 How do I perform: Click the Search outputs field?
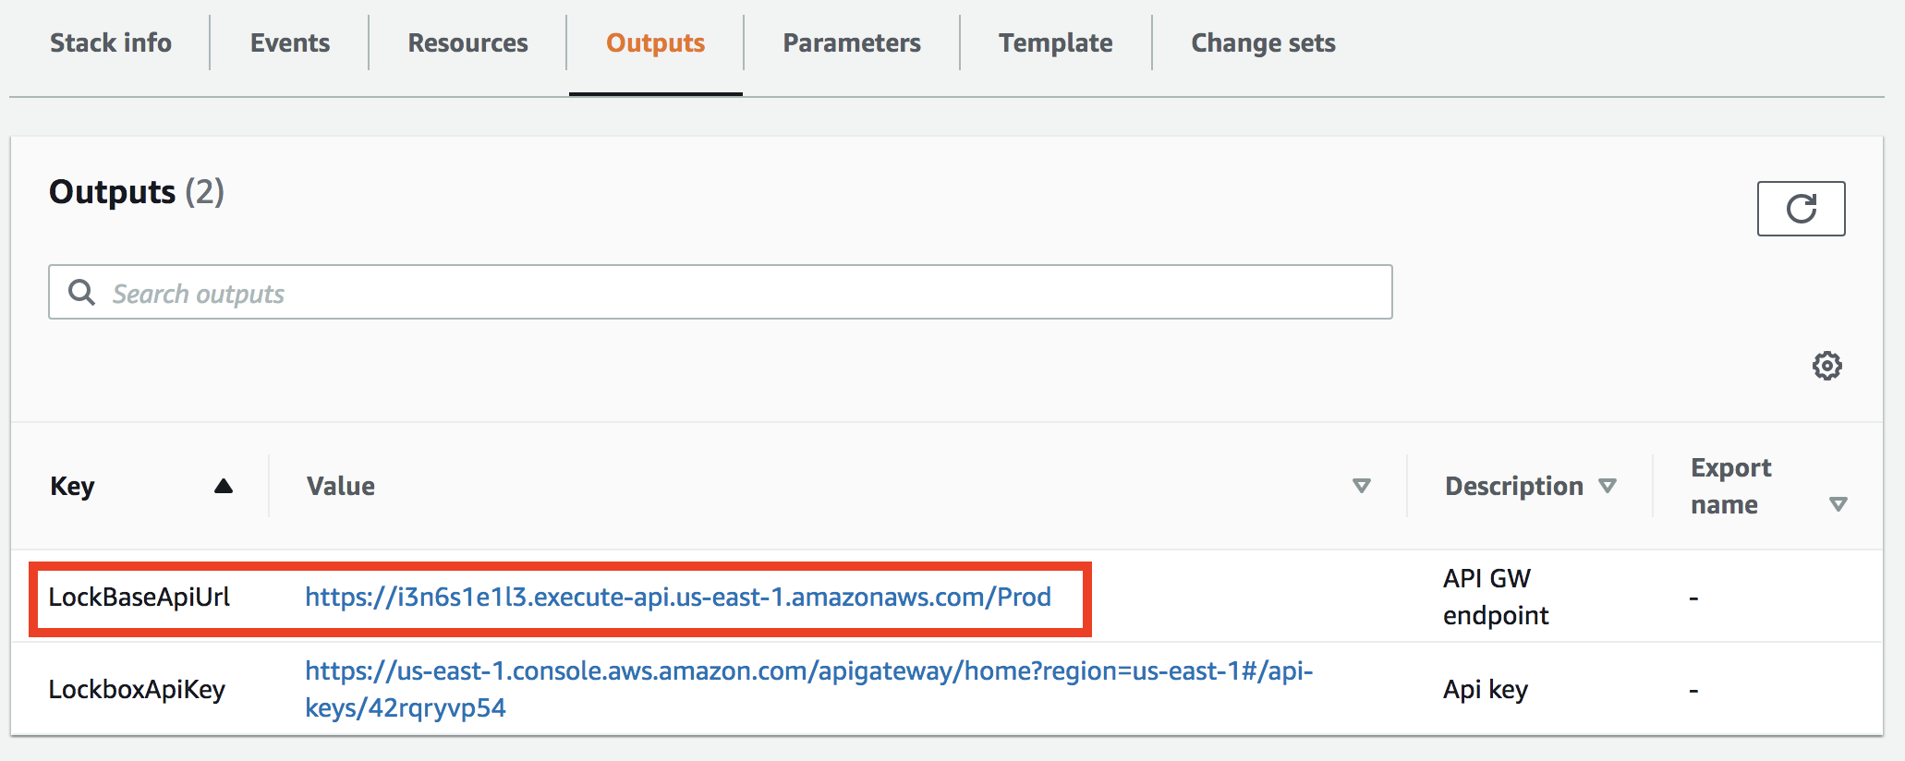[739, 293]
